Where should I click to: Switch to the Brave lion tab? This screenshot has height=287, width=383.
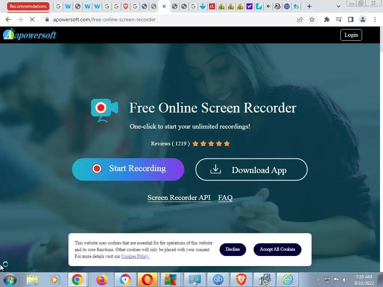pyautogui.click(x=126, y=7)
